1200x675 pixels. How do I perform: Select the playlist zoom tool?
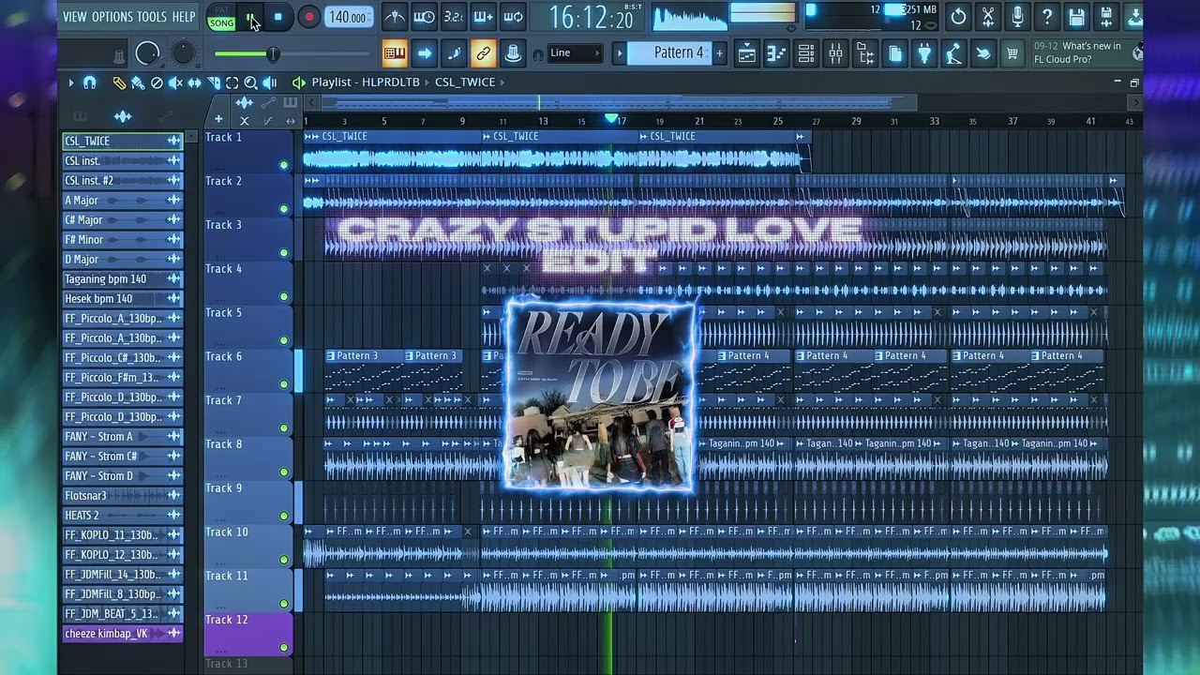(250, 82)
